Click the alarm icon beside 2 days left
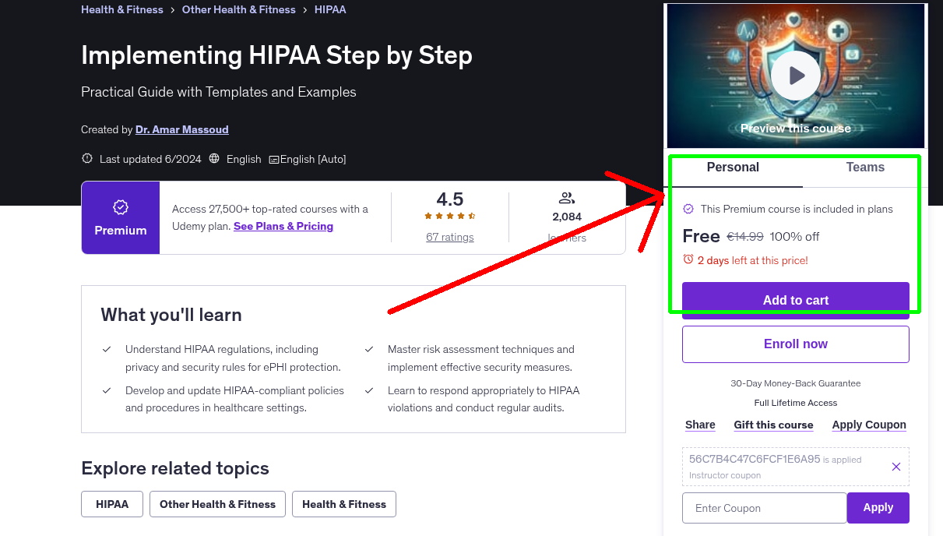 coord(688,261)
